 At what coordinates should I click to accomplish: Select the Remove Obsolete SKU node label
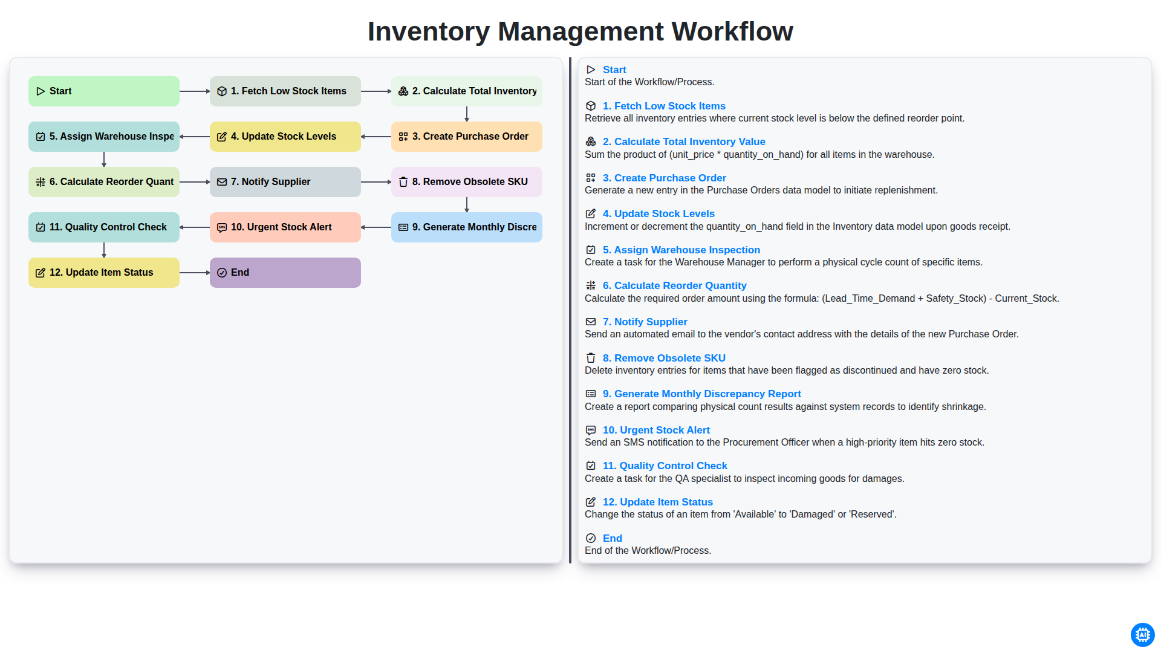point(470,182)
